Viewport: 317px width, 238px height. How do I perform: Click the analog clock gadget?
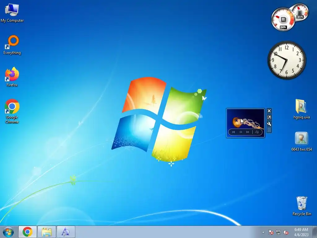[x=287, y=60]
